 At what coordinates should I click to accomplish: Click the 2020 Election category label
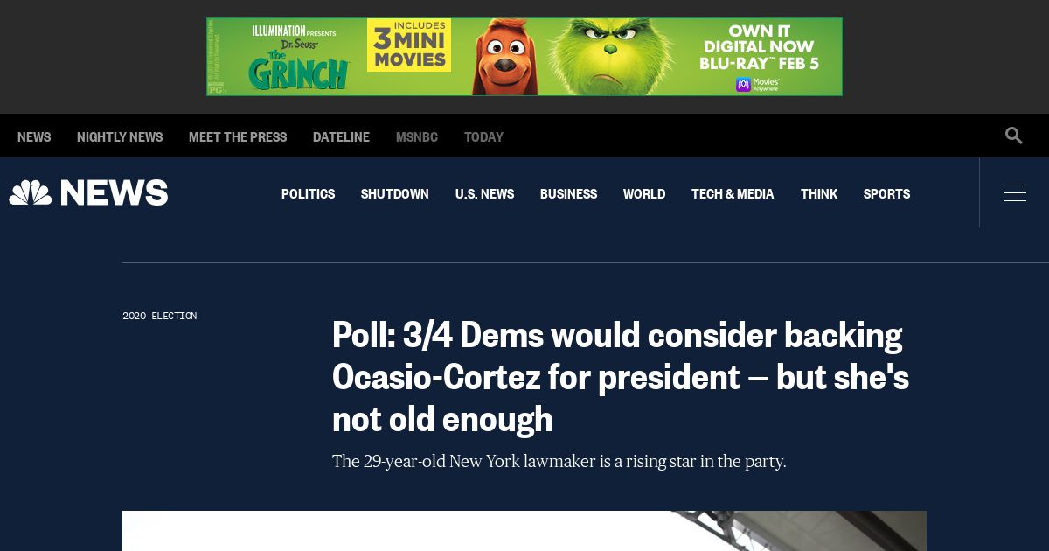point(160,316)
